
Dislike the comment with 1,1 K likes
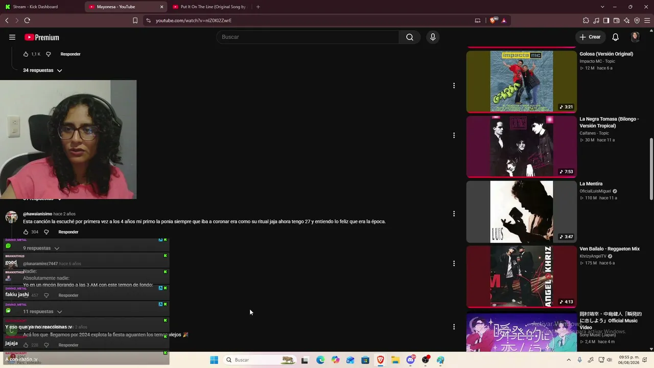[x=49, y=54]
